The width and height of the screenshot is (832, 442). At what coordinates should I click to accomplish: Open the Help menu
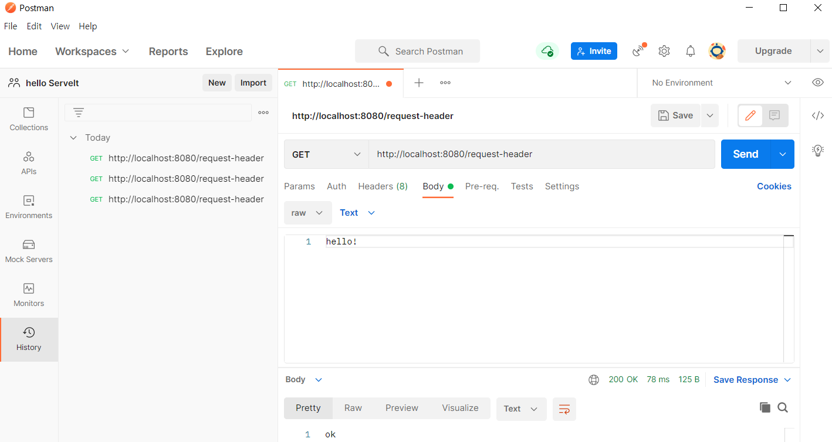(88, 26)
